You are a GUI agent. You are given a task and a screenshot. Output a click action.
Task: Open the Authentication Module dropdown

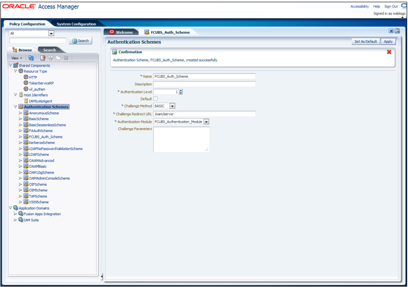tap(206, 122)
